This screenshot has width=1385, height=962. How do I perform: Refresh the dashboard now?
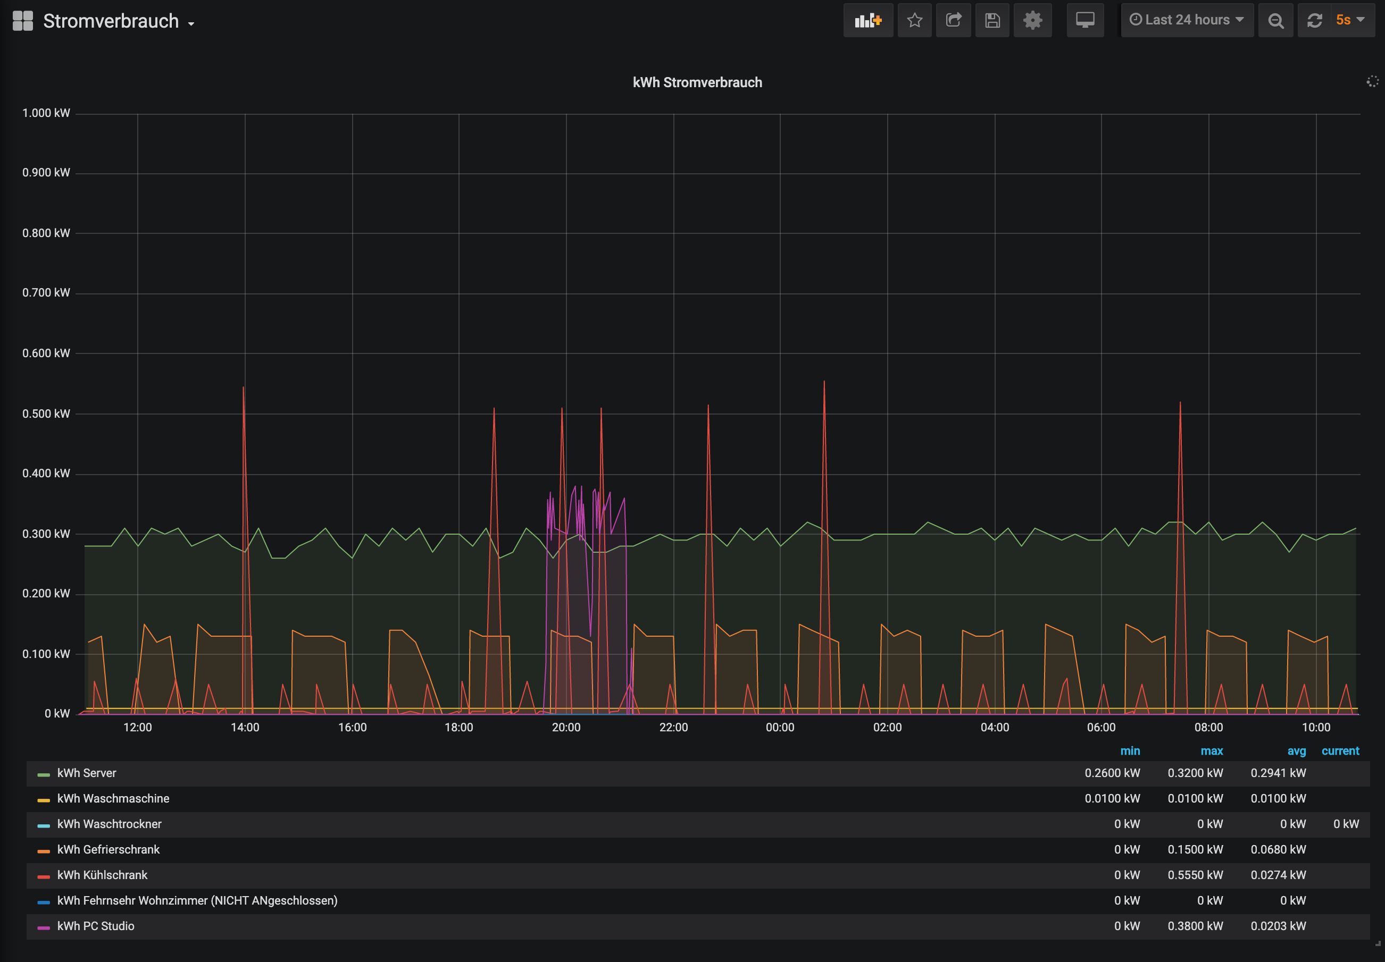coord(1315,21)
